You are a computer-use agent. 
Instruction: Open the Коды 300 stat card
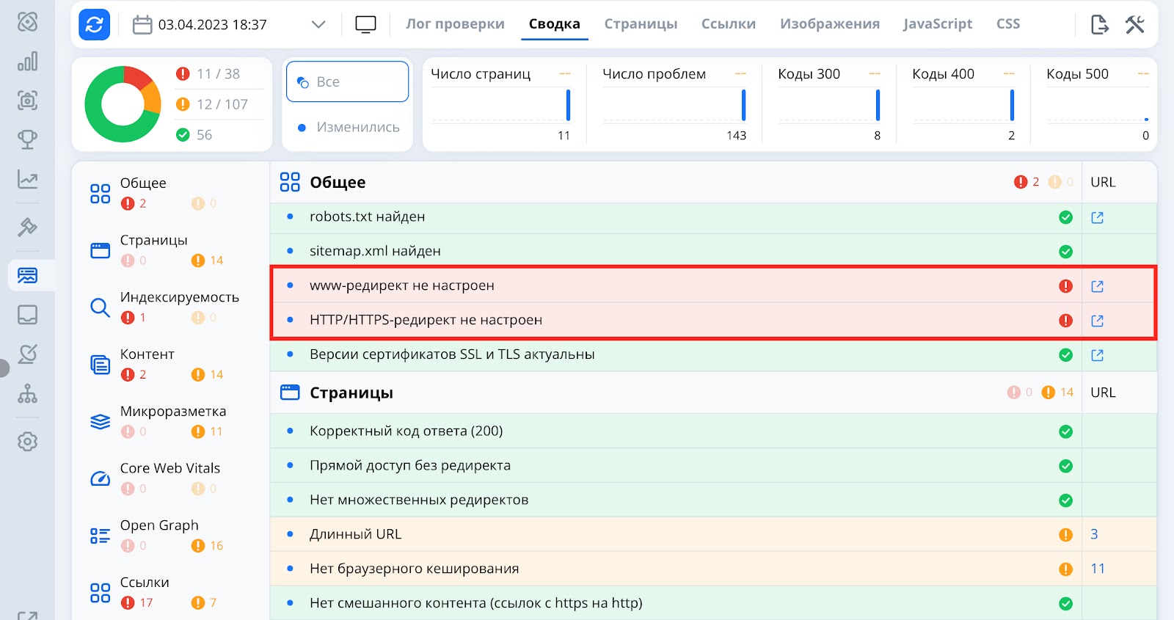tap(828, 104)
